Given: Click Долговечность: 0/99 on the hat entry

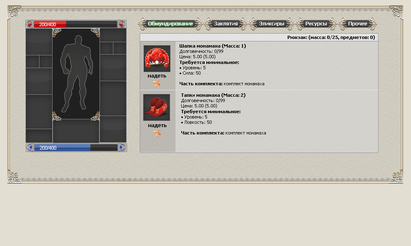Looking at the screenshot, I should [x=201, y=52].
